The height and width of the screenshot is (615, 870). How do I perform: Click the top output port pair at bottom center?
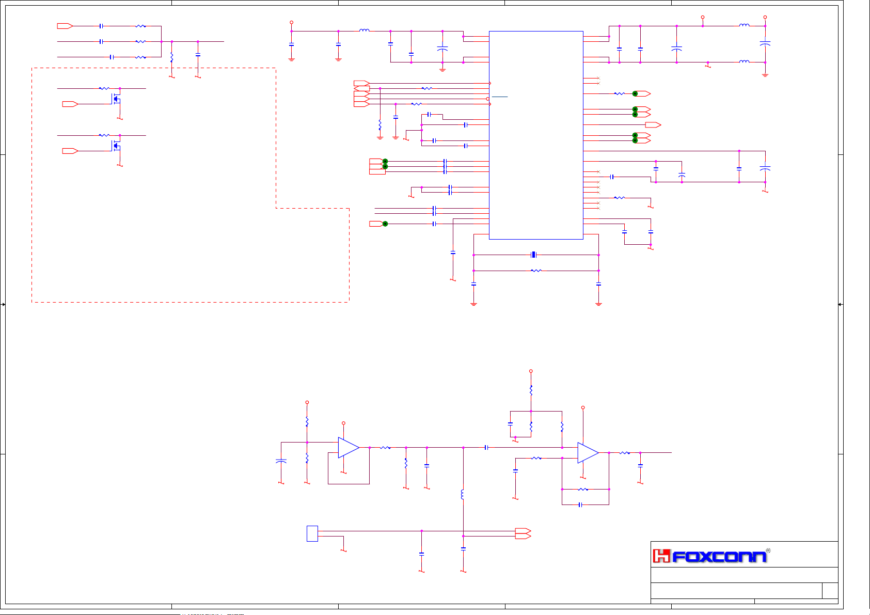(x=523, y=531)
